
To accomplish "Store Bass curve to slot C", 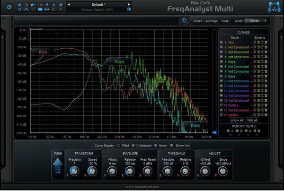I will click(x=262, y=76).
